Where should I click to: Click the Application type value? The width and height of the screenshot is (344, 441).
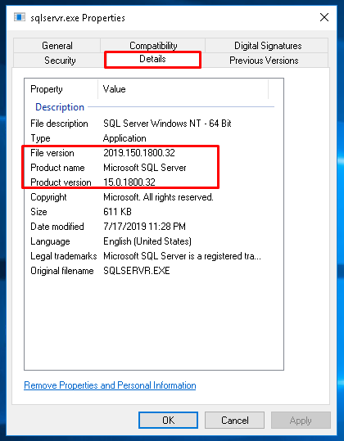click(124, 138)
